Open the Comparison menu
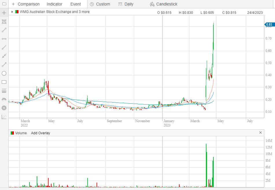275x190 pixels. coord(29,4)
